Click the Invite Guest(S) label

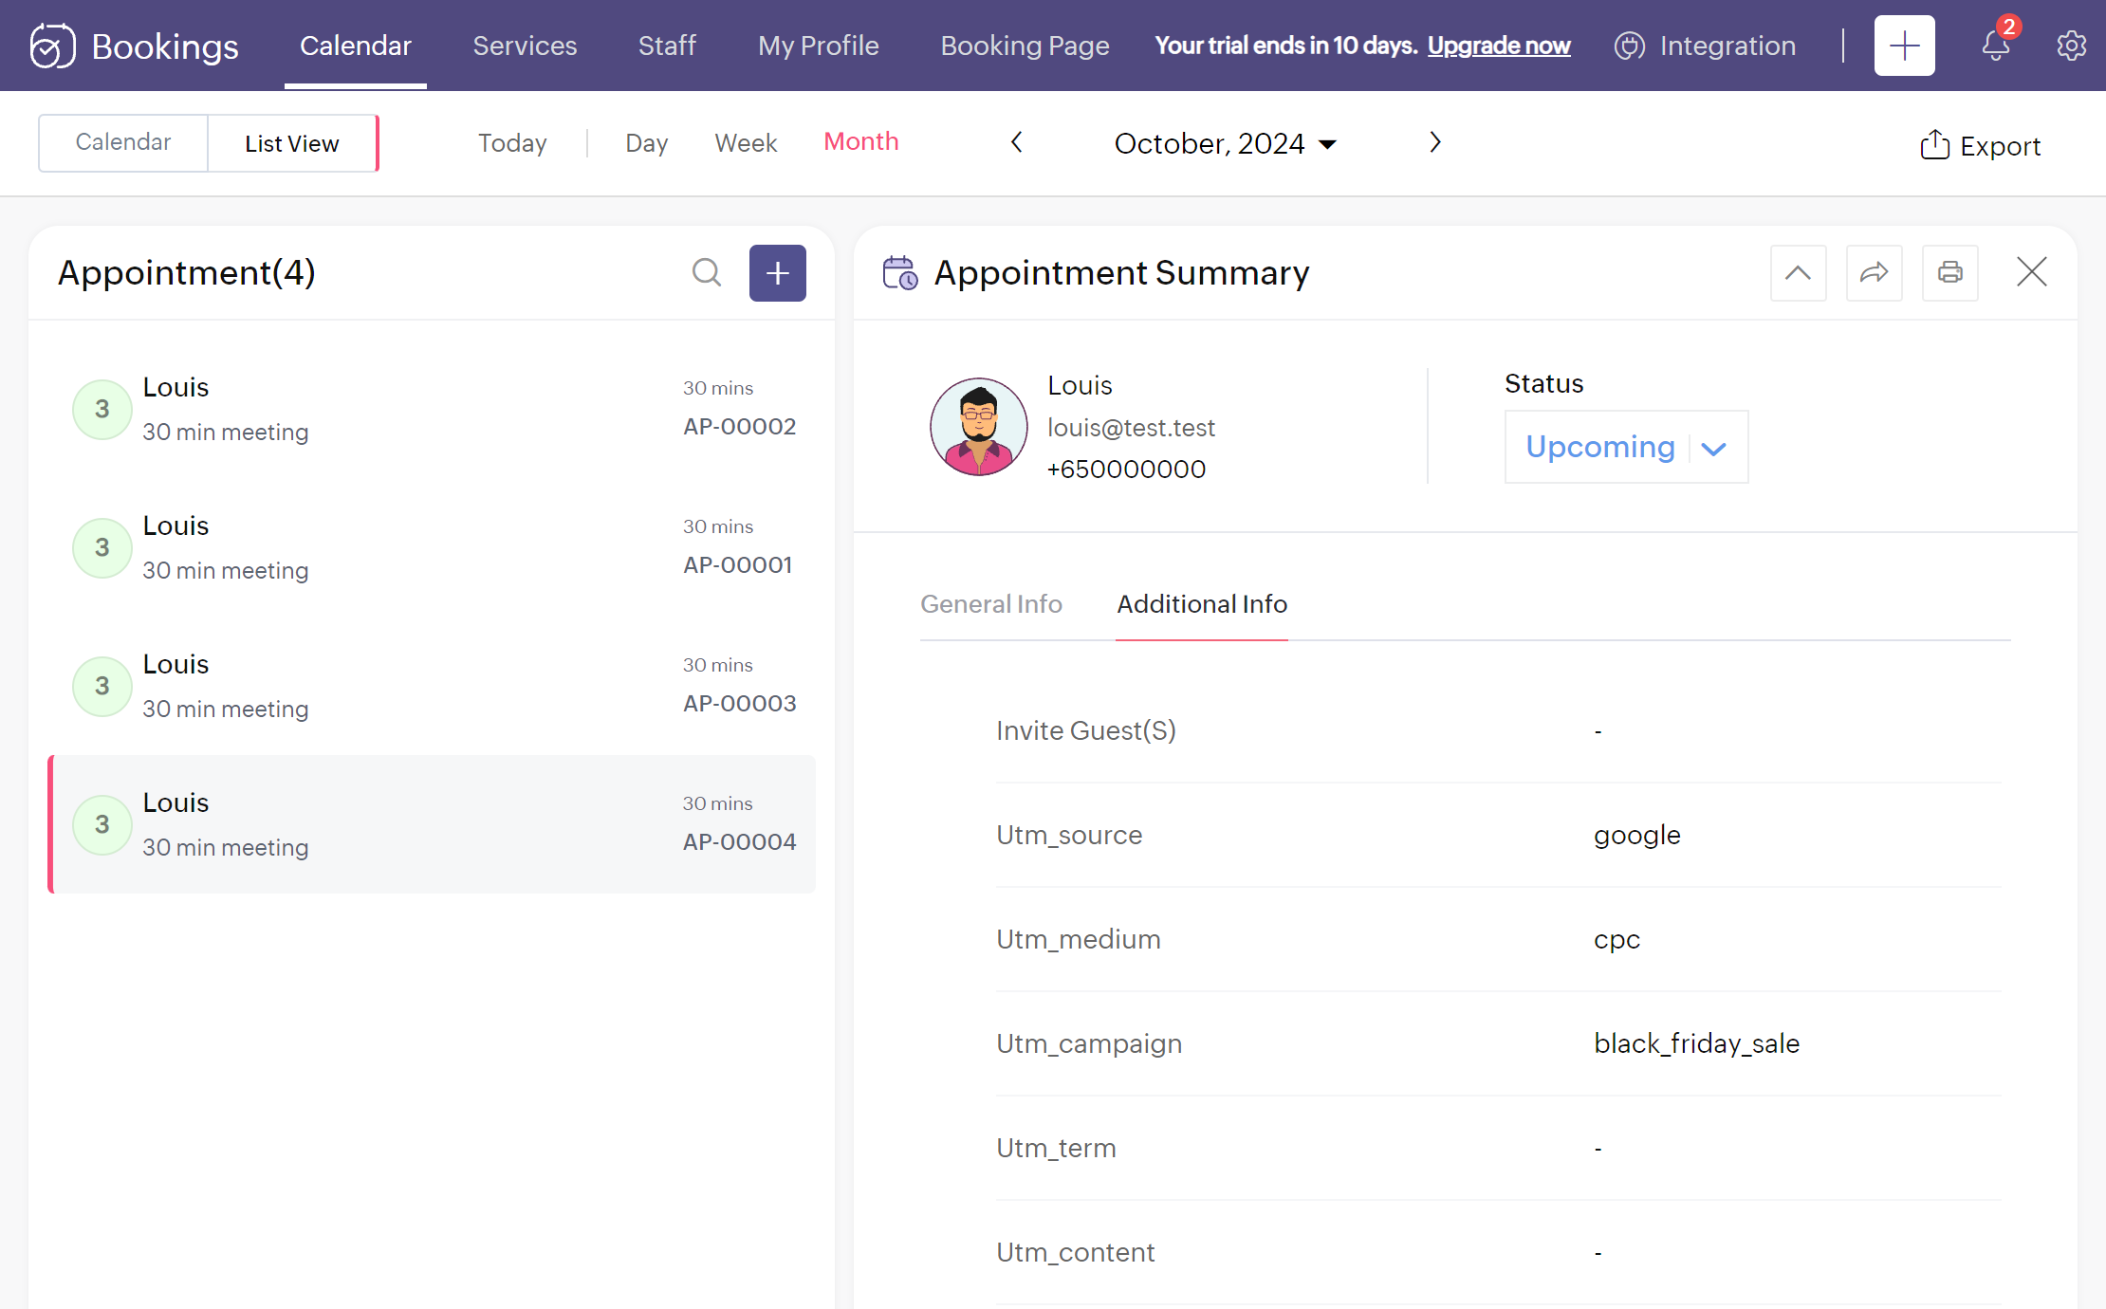pyautogui.click(x=1086, y=730)
